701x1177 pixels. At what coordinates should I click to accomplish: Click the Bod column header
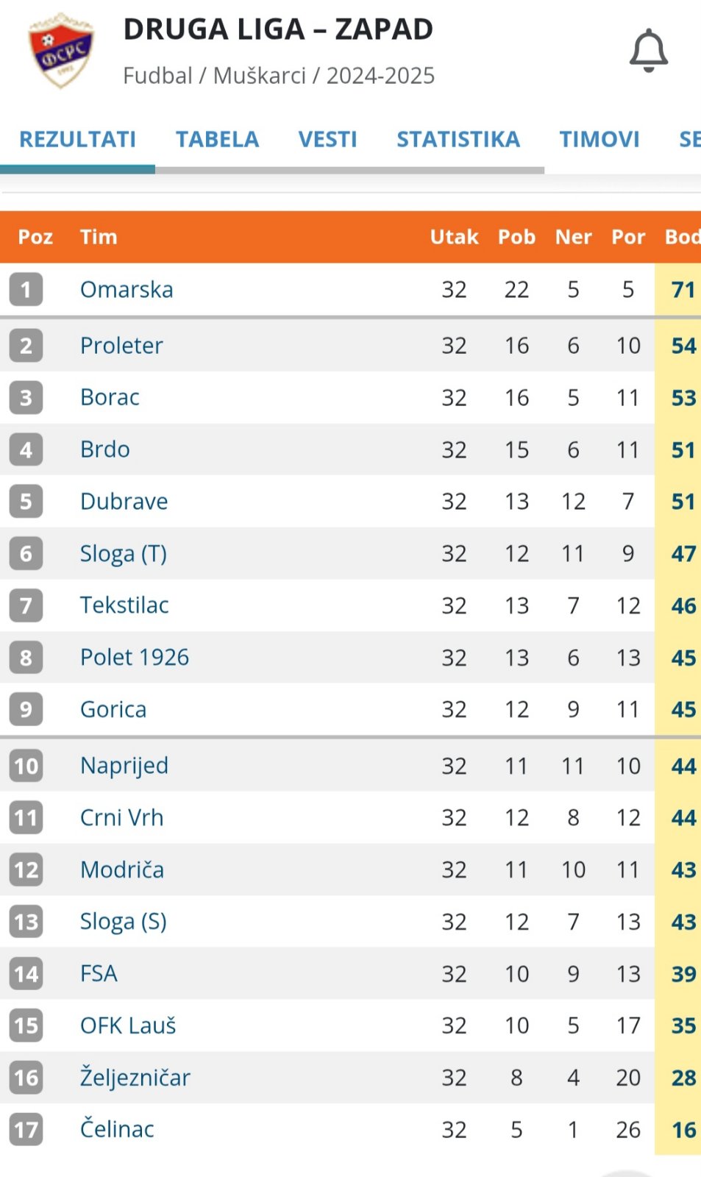[682, 237]
